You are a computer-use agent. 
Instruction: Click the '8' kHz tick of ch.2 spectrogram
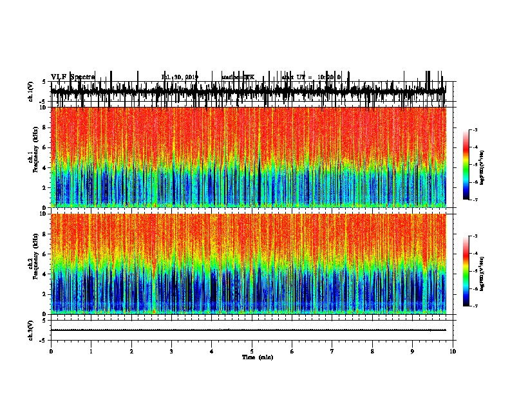coord(44,234)
